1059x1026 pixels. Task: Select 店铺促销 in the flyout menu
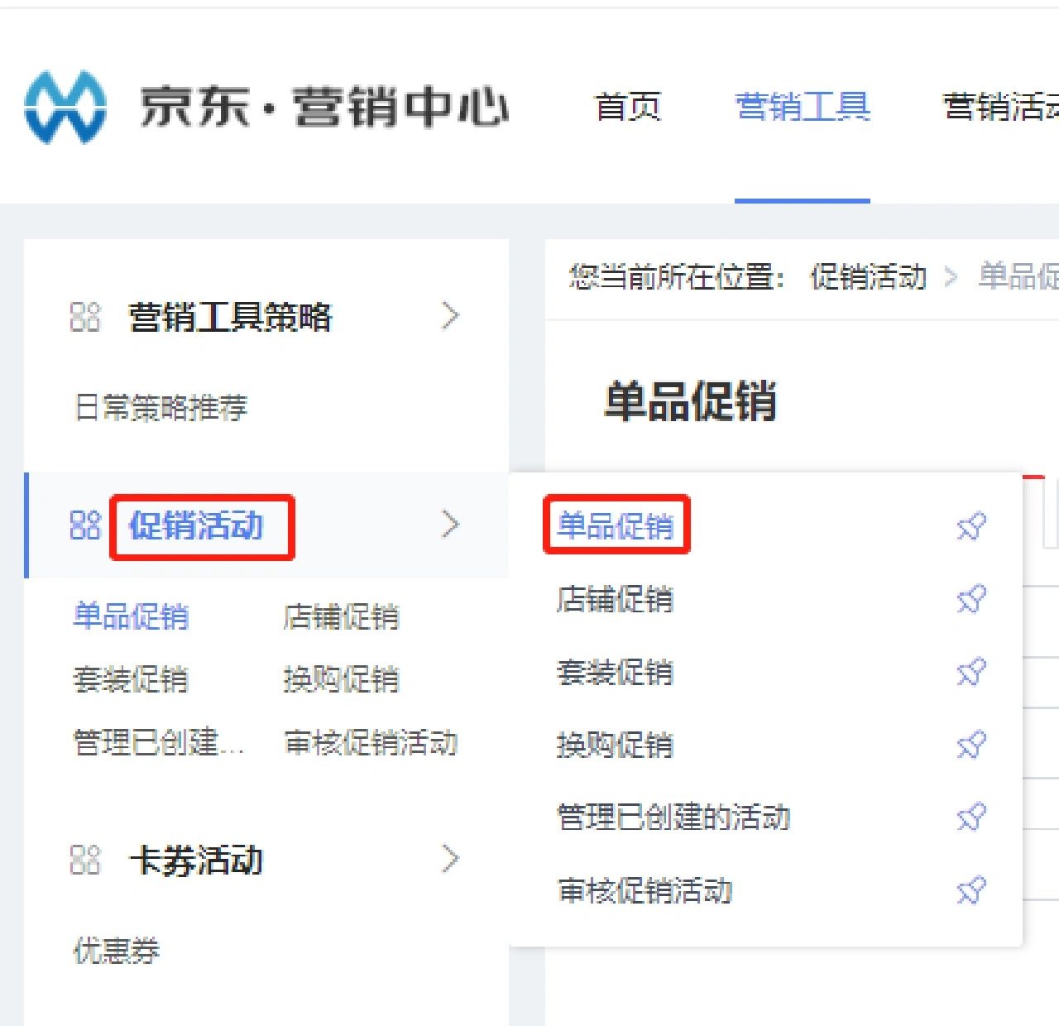(x=616, y=599)
